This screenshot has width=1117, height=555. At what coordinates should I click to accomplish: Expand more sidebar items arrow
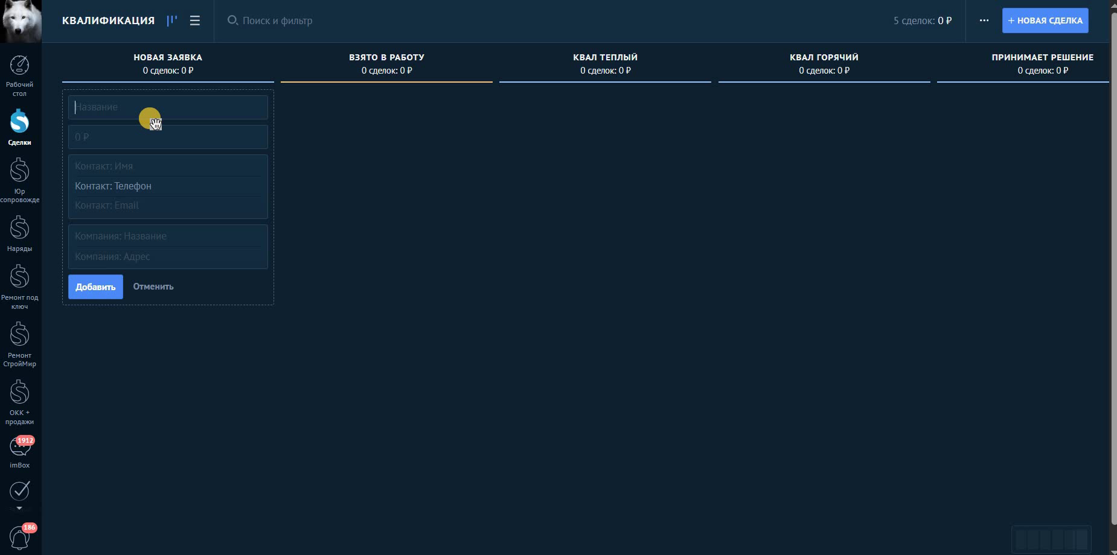pos(19,509)
